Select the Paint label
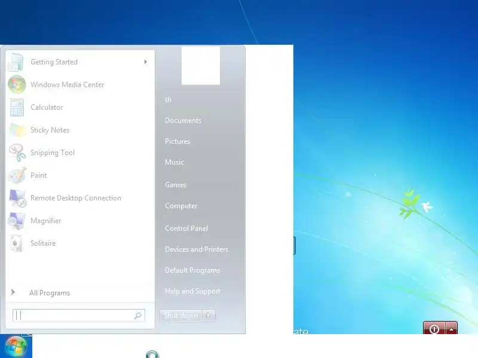 38,175
